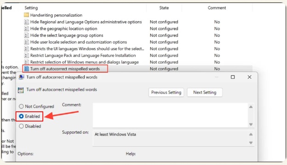Select Hide user locale selection and customization options
Image resolution: width=287 pixels, height=165 pixels.
pos(79,42)
